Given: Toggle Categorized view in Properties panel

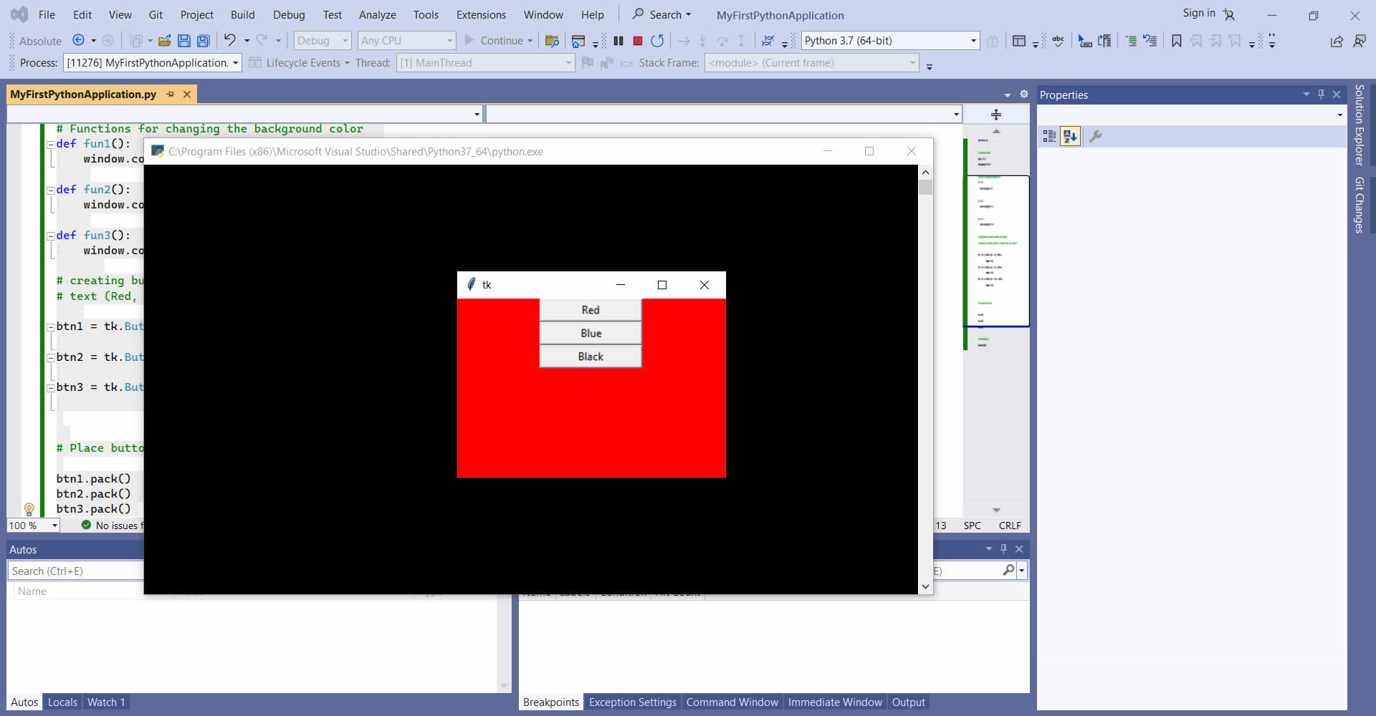Looking at the screenshot, I should [1049, 136].
